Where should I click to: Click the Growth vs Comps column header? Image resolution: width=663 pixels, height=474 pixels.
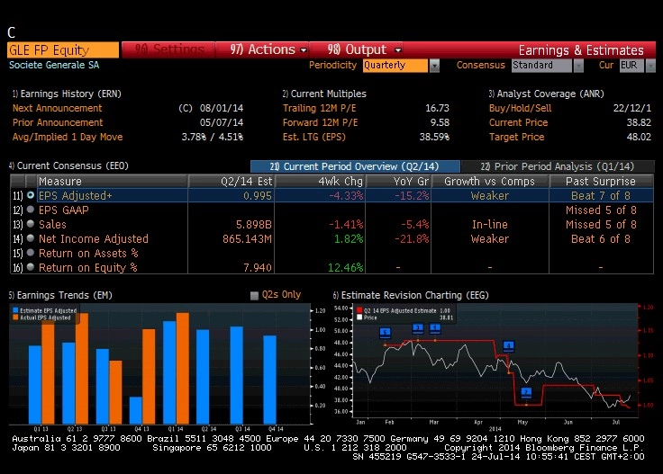[x=490, y=181]
